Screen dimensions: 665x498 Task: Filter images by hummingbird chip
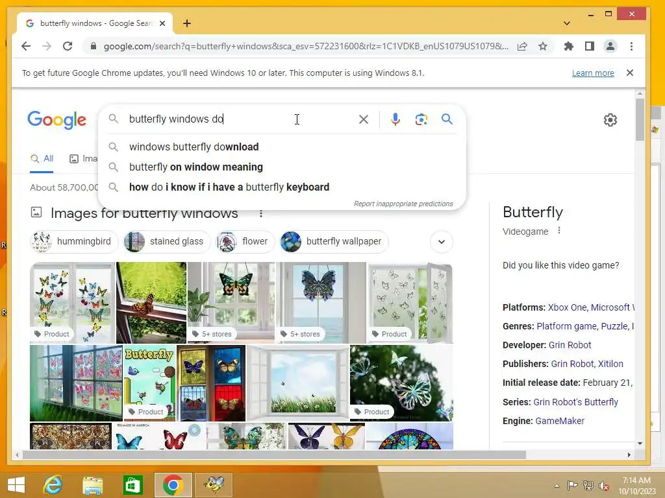(x=74, y=242)
